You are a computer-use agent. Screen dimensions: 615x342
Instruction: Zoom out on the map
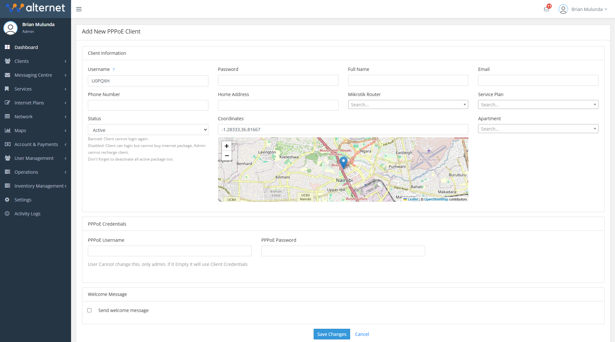pyautogui.click(x=227, y=156)
